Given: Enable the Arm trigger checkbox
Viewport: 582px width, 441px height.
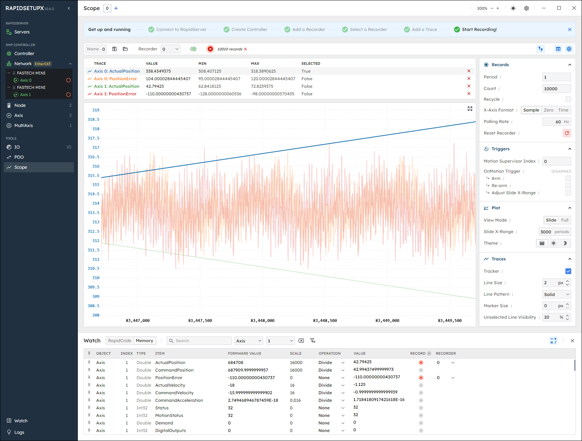Looking at the screenshot, I should 568,178.
